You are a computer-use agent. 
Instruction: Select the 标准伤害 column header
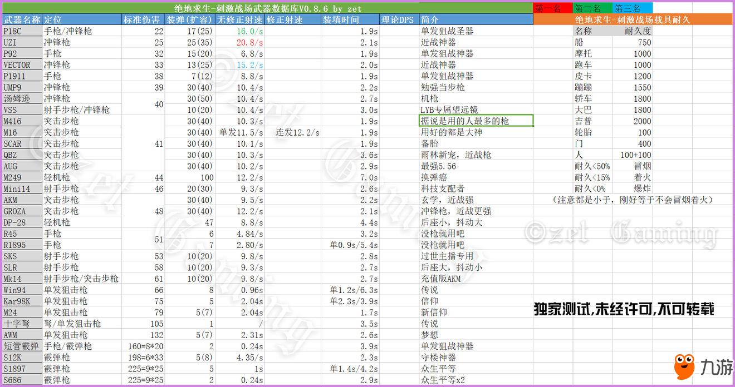[144, 19]
